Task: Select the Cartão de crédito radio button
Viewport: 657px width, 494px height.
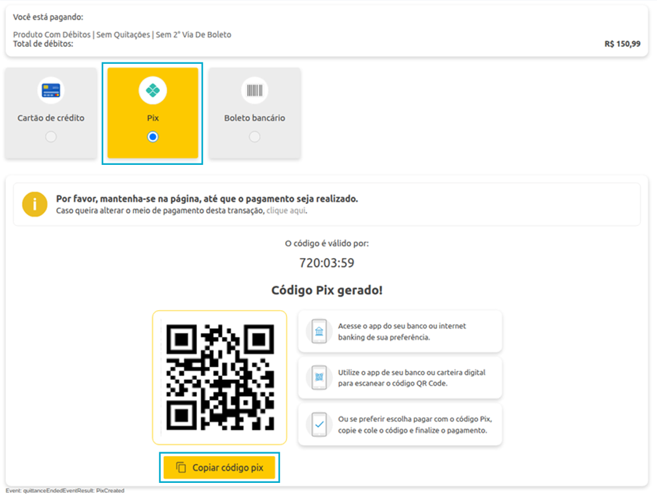Action: [x=51, y=137]
